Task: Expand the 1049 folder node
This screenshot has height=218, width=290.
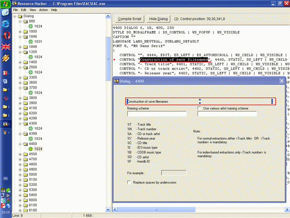Action: point(20,47)
